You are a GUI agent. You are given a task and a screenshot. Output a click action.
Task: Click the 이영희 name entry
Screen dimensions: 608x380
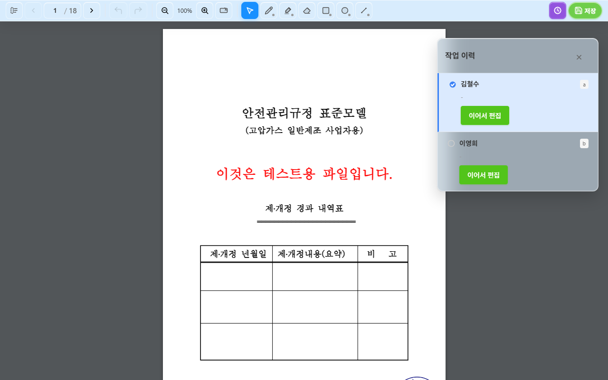468,143
